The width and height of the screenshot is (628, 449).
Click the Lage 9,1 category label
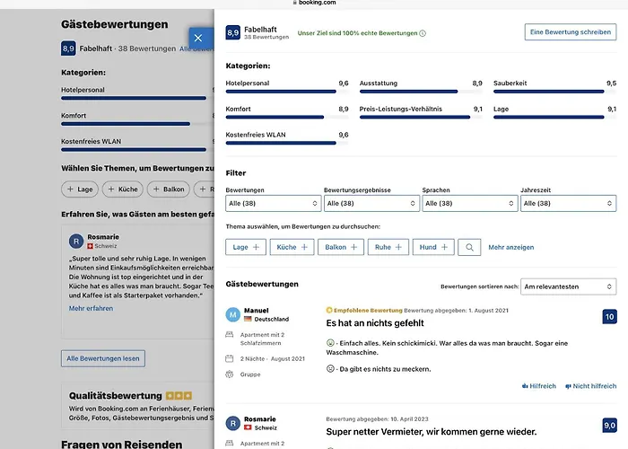point(501,109)
